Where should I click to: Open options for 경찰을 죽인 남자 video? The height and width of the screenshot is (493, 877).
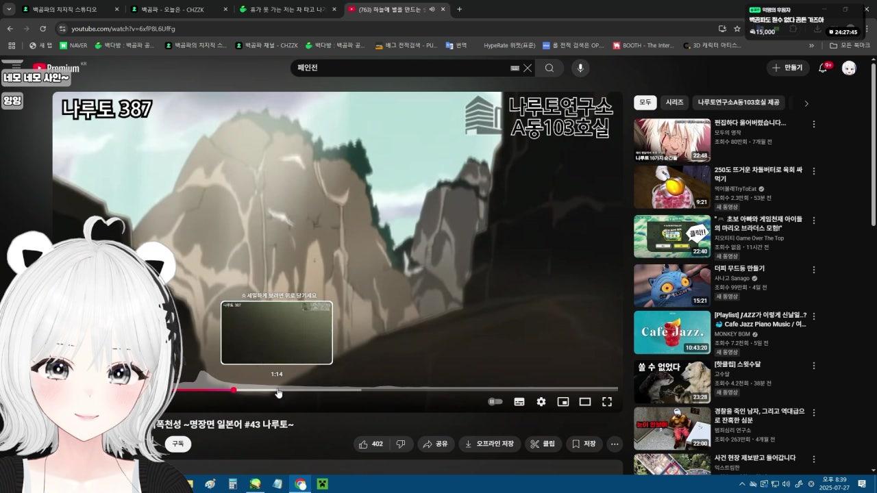point(814,412)
